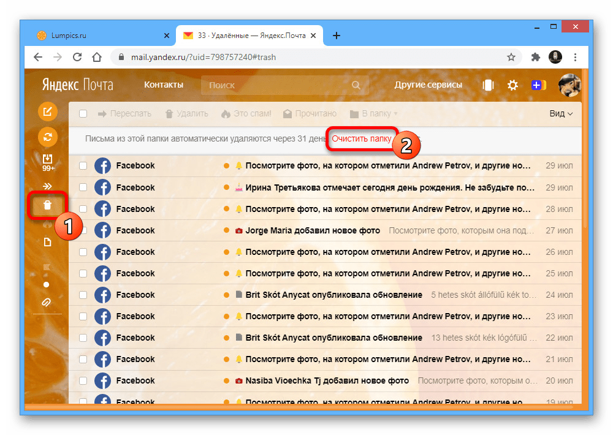Open Chrome's three-dot menu
Viewport: 613px width, 435px height.
[575, 56]
